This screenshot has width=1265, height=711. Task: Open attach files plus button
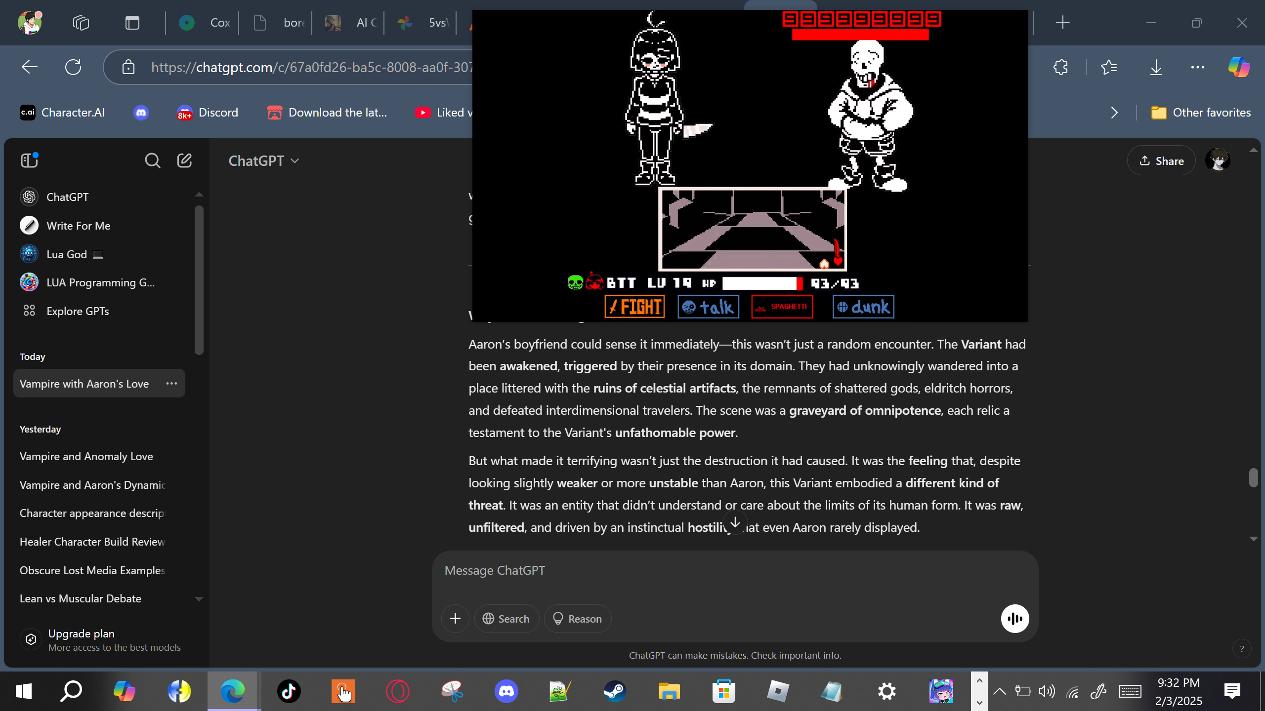[455, 619]
